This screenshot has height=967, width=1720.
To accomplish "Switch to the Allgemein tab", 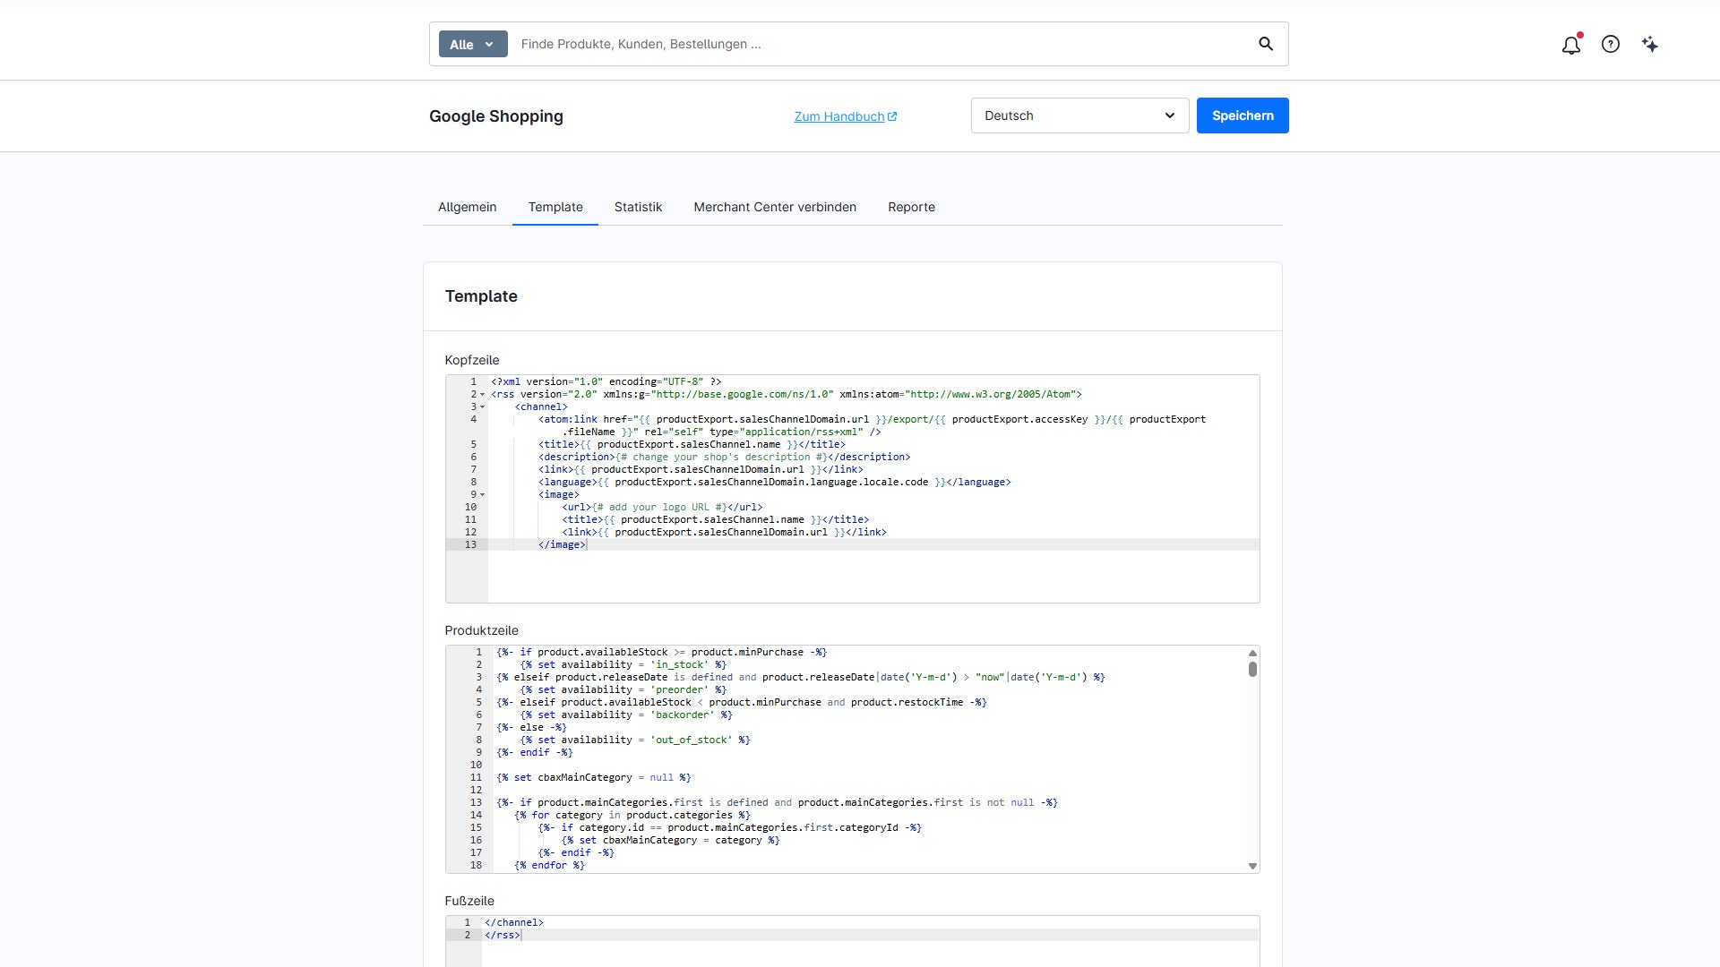I will 467,207.
